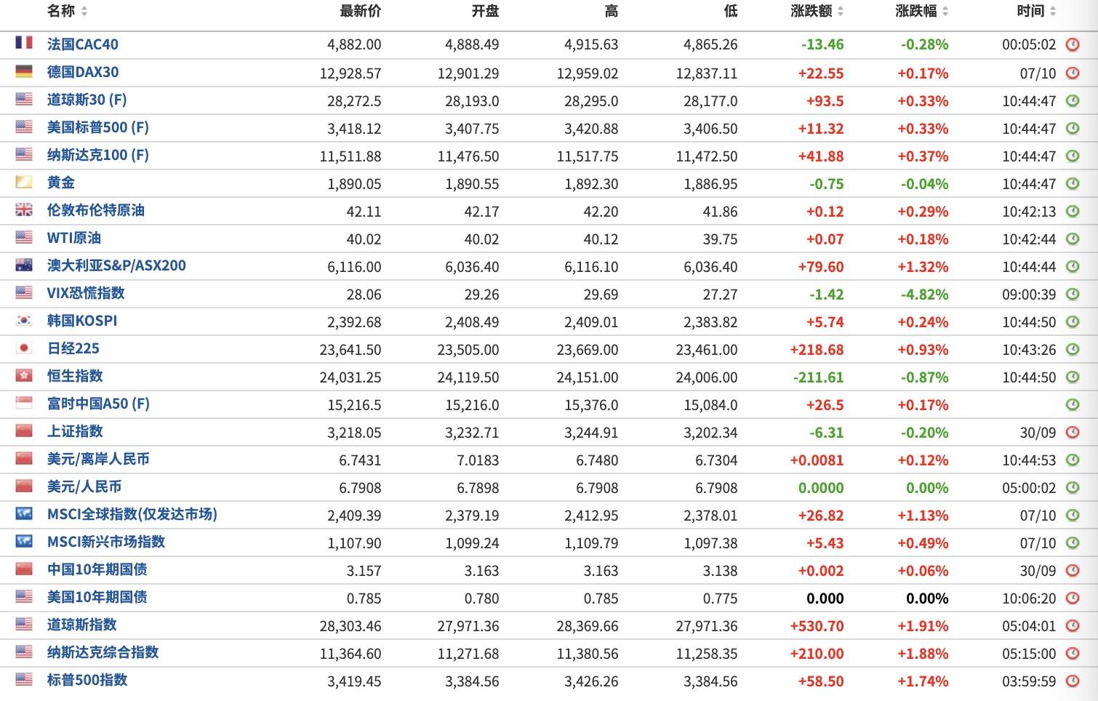The width and height of the screenshot is (1098, 701).
Task: Click the red clock icon for 上证指数
Action: 1073,432
